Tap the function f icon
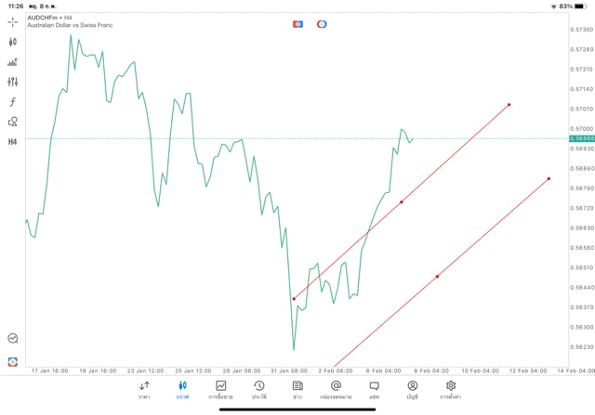Image resolution: width=595 pixels, height=415 pixels. (x=13, y=102)
